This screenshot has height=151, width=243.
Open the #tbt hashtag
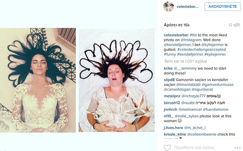click(x=193, y=35)
